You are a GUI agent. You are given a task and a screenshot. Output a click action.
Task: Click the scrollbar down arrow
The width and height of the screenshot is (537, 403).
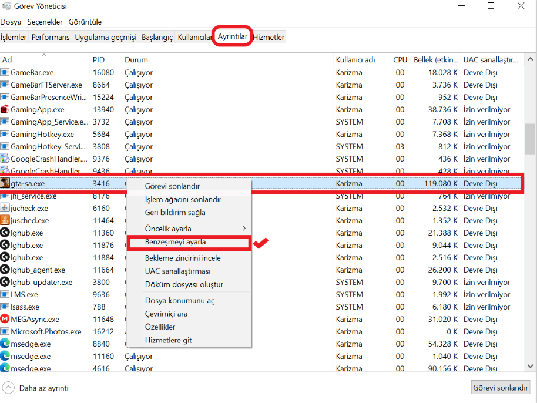point(531,366)
